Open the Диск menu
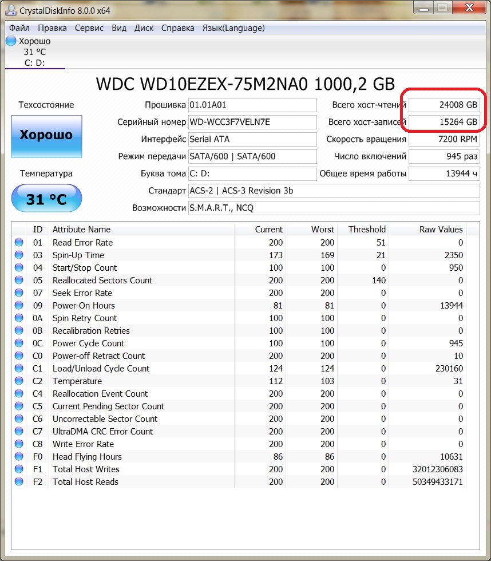The height and width of the screenshot is (561, 491). coord(144,28)
